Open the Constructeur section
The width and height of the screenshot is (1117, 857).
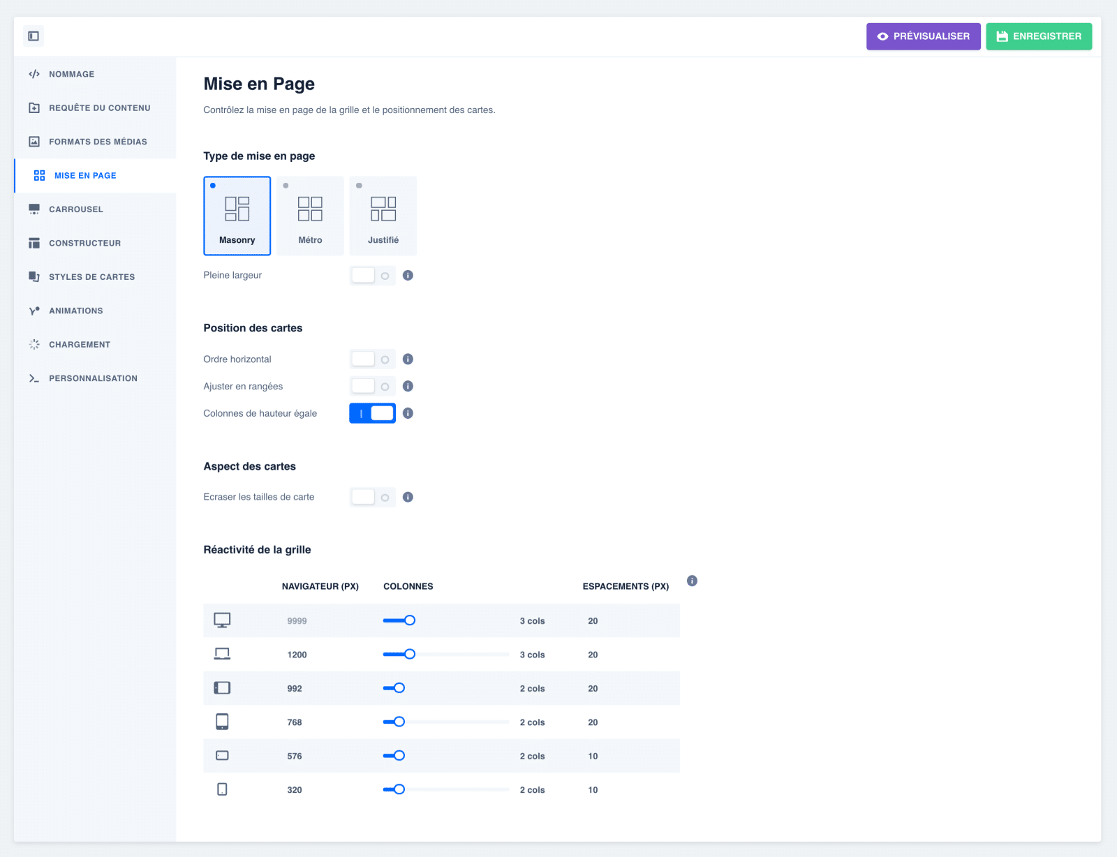[x=95, y=243]
